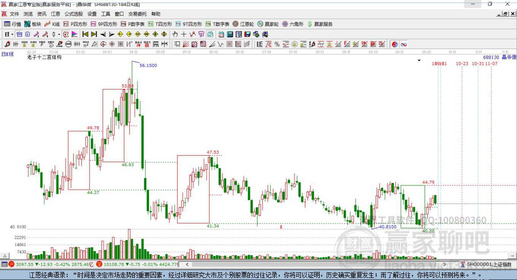The width and height of the screenshot is (517, 280).
Task: Open the 交易委托 menu
Action: click(x=137, y=14)
